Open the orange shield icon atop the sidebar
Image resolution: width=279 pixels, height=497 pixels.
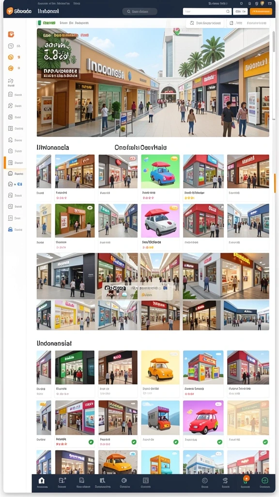(11, 34)
